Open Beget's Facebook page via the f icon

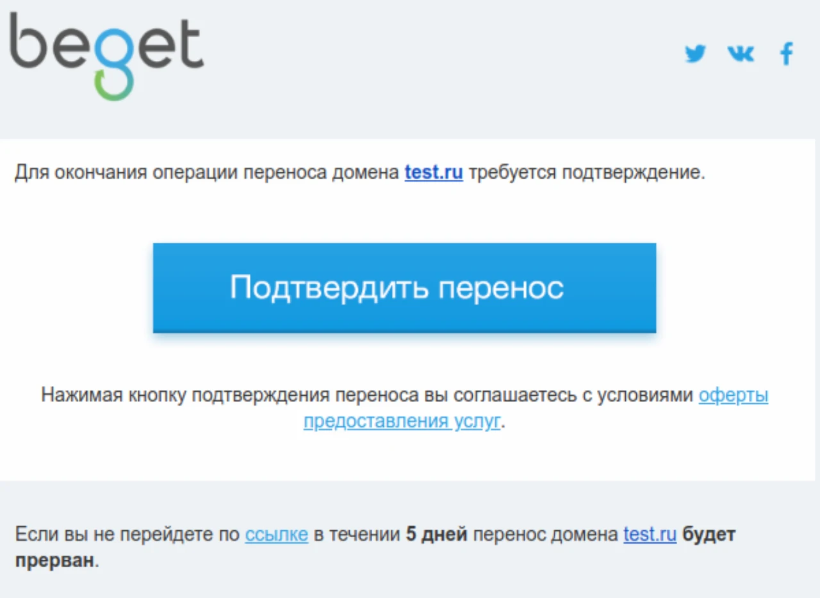coord(786,54)
